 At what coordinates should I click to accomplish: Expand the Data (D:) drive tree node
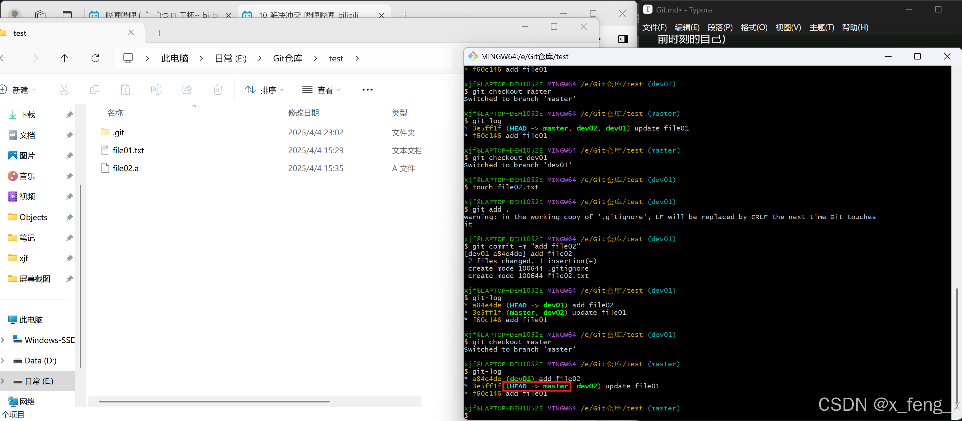click(x=3, y=361)
